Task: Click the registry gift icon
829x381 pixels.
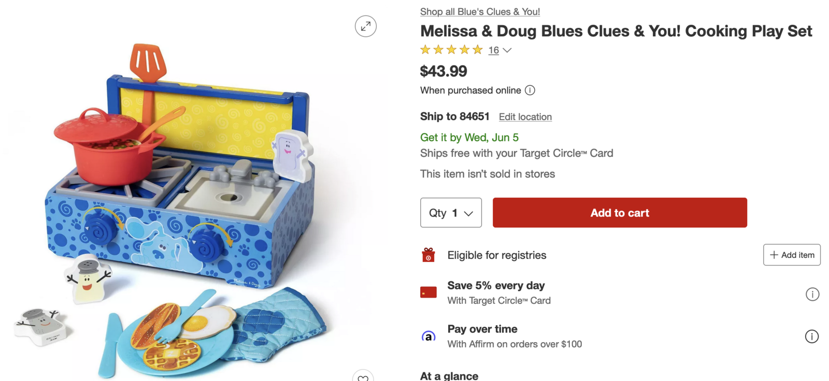Action: click(428, 255)
